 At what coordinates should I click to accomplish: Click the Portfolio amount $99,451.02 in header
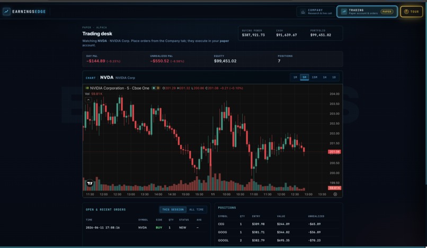tap(321, 35)
